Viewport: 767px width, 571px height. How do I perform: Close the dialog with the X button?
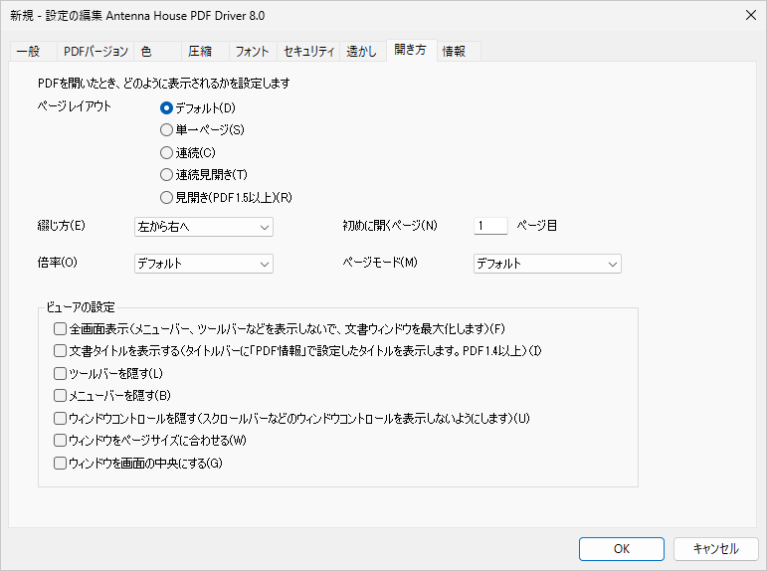[x=751, y=15]
